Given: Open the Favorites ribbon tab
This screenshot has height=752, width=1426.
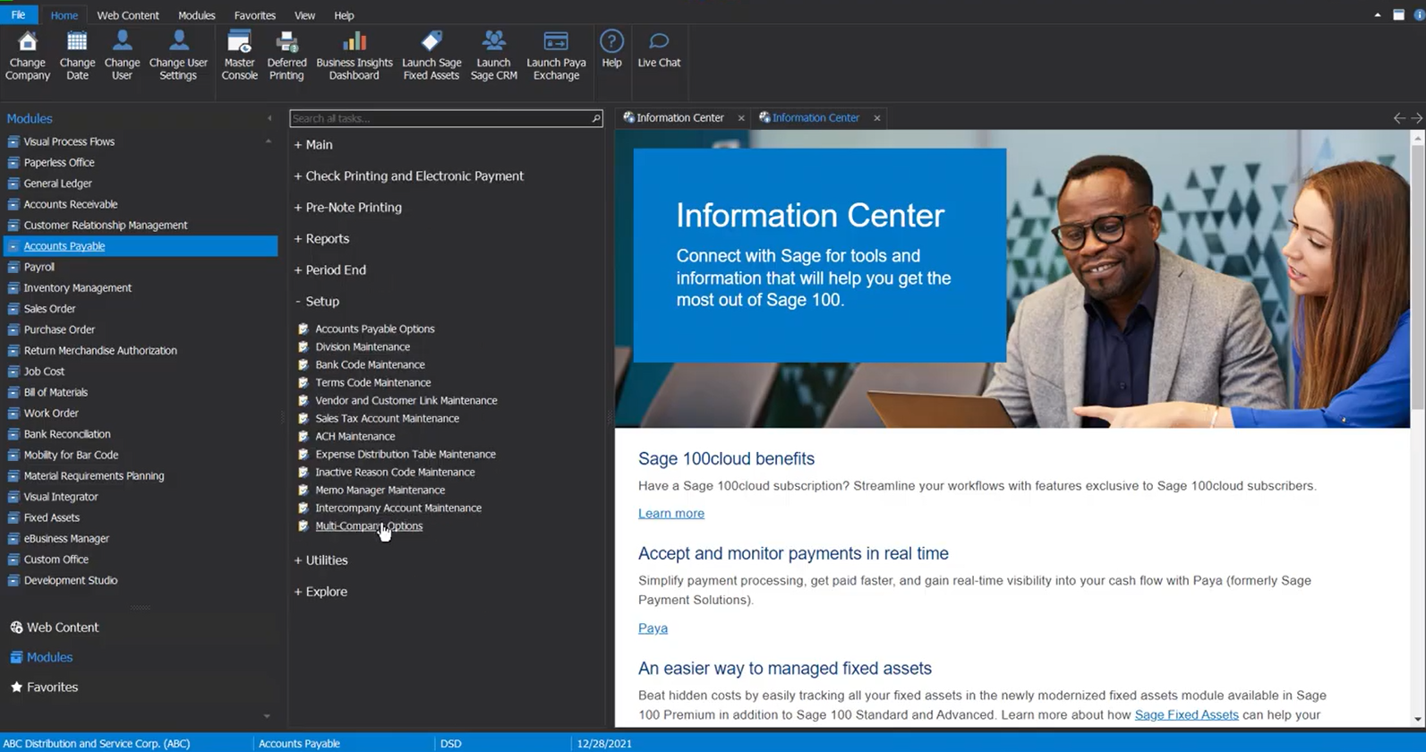Looking at the screenshot, I should point(255,15).
